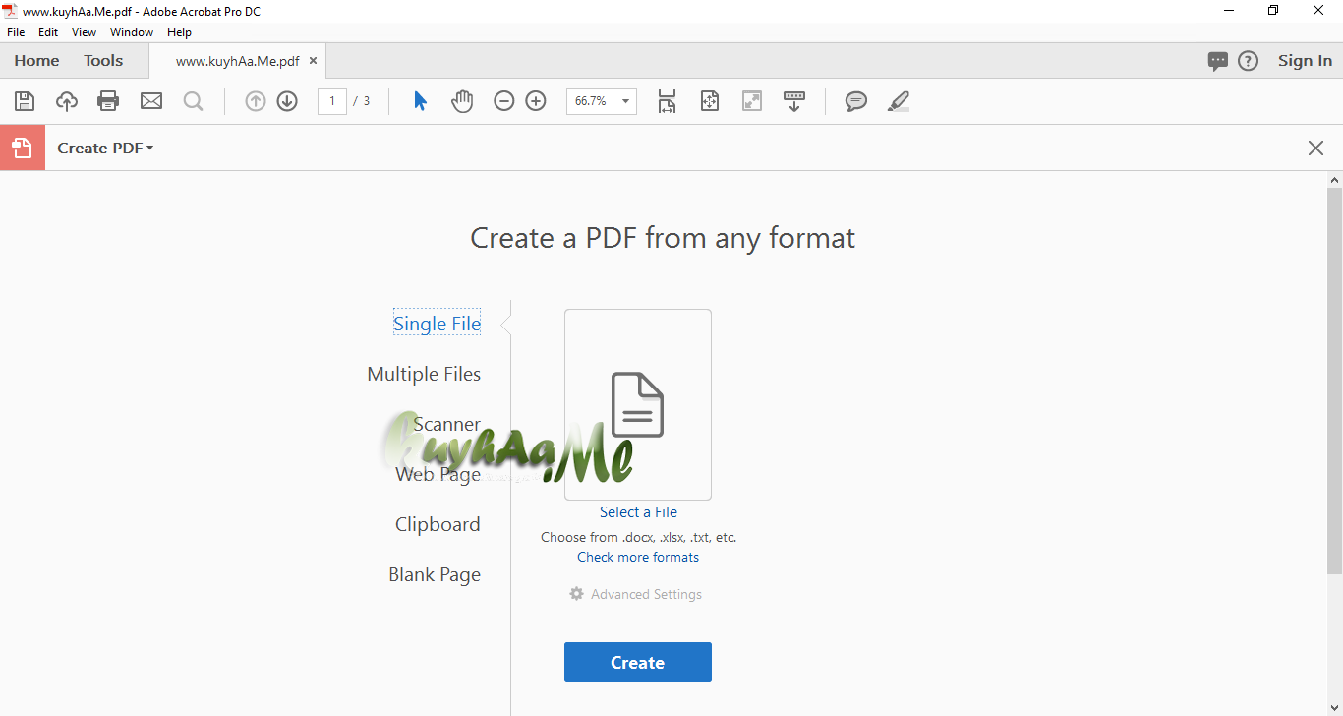Close the www.kuyhAa.Me.pdf tab
Image resolution: width=1343 pixels, height=716 pixels.
coord(314,61)
